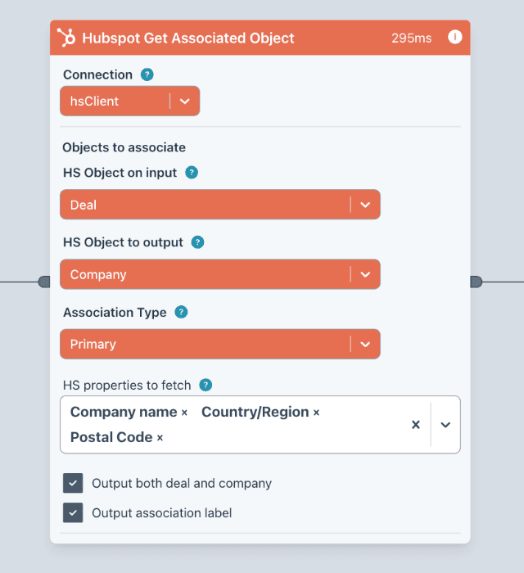
Task: Uncheck Output both deal and company
Action: 73,483
